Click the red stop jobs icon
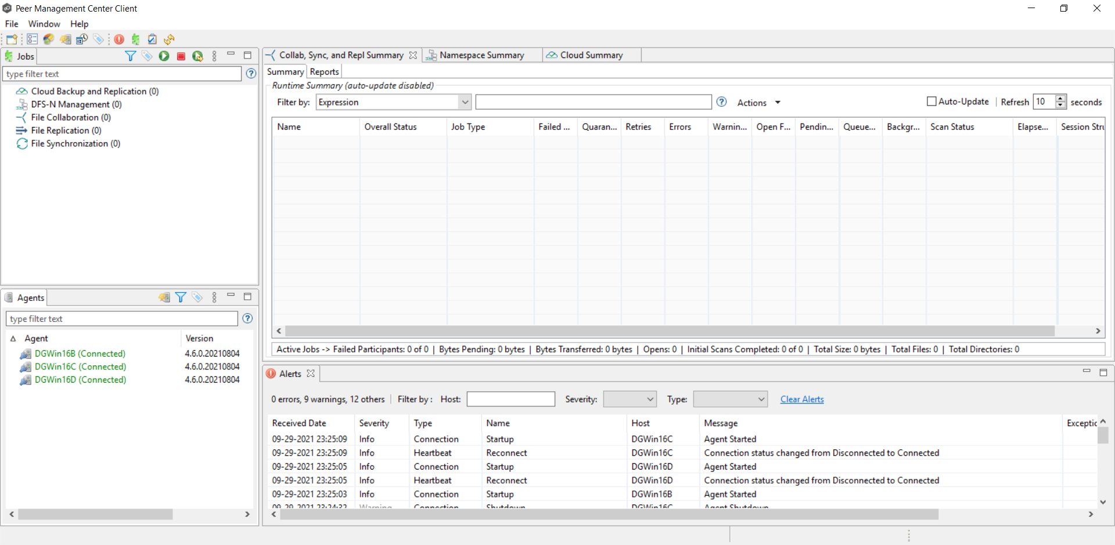 (x=181, y=56)
